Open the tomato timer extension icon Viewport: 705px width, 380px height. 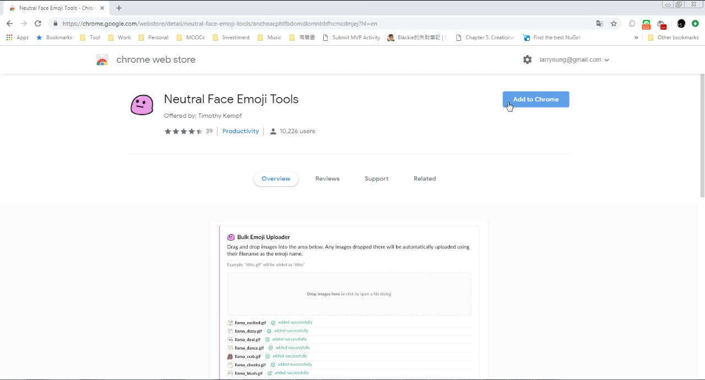click(x=662, y=24)
